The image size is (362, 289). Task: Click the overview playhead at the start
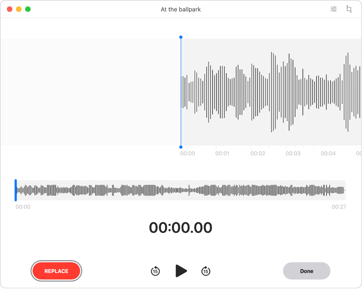pos(16,190)
